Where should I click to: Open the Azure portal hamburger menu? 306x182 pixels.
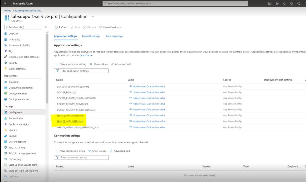tap(5, 3)
